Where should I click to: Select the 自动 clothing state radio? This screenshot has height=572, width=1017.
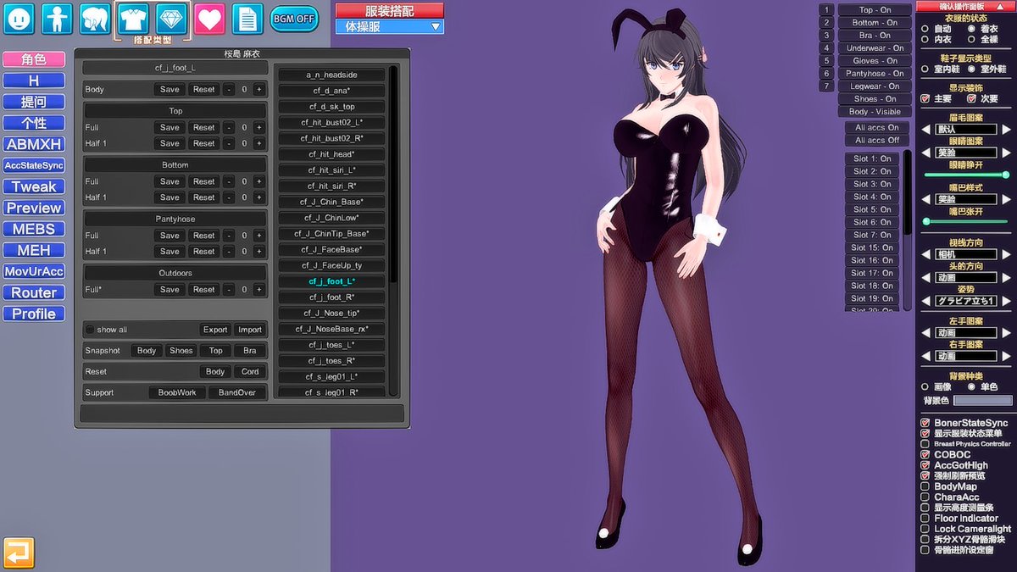coord(925,29)
